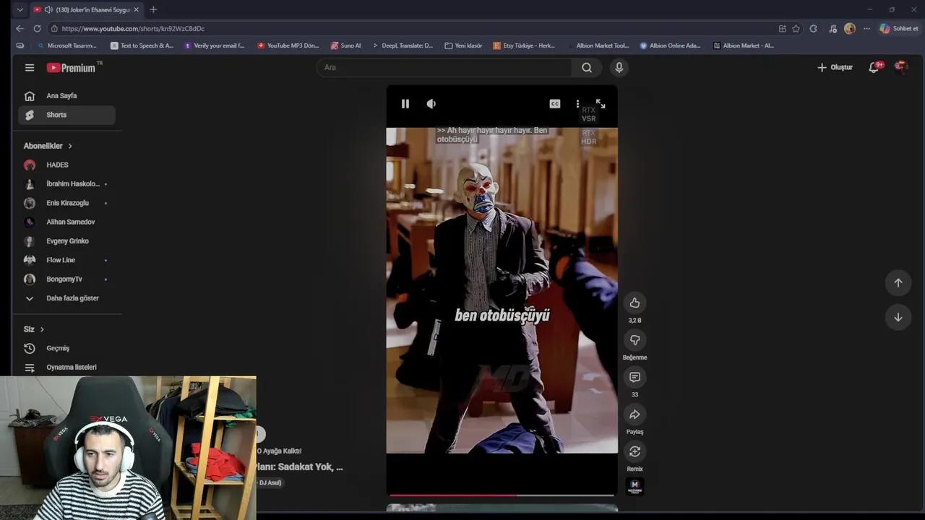
Task: Expand the Abonelikler section chevron
Action: pos(70,146)
